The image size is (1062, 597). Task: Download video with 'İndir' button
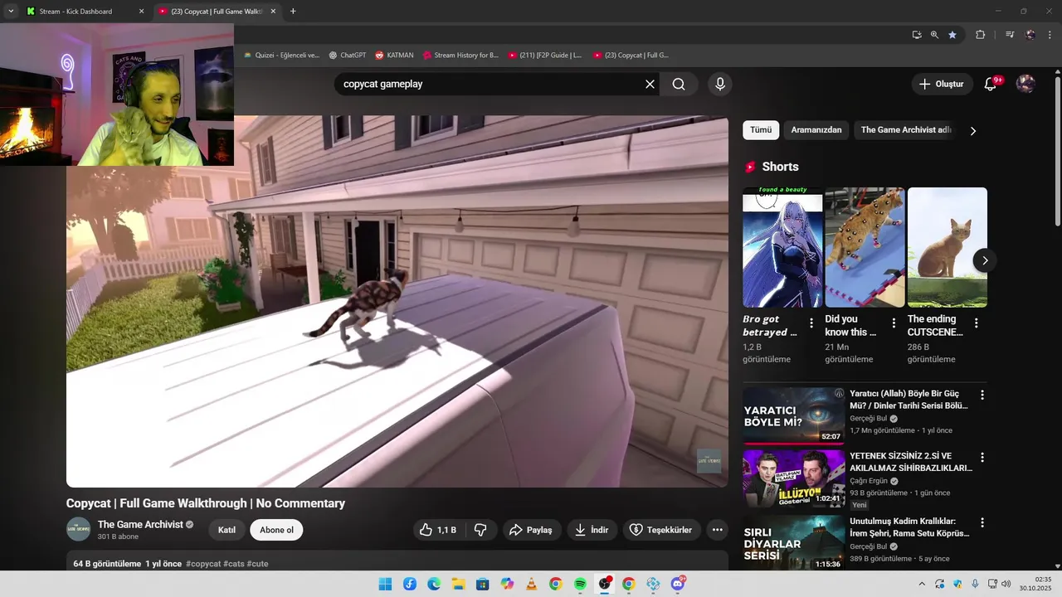coord(592,530)
